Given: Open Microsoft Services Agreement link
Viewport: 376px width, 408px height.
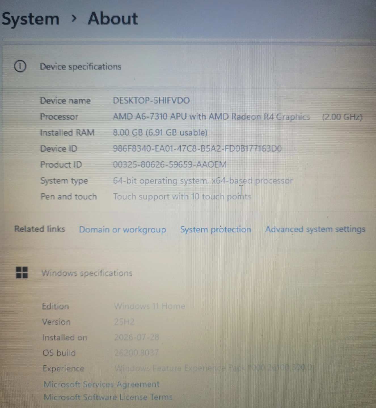Looking at the screenshot, I should point(102,384).
